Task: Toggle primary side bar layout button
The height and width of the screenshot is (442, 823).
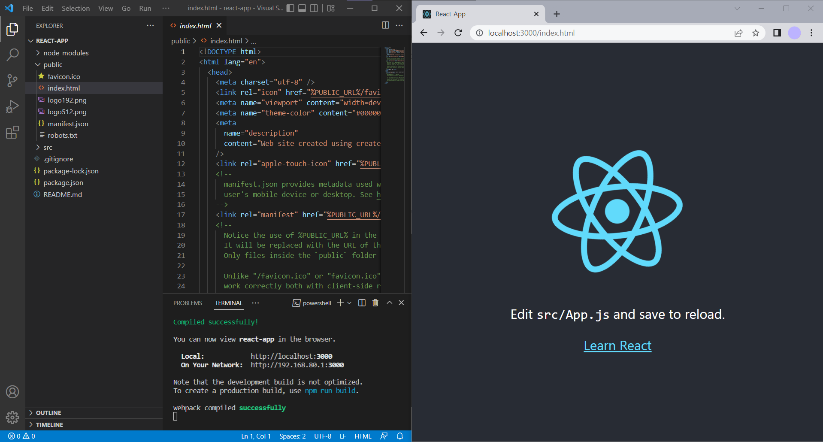Action: (290, 8)
